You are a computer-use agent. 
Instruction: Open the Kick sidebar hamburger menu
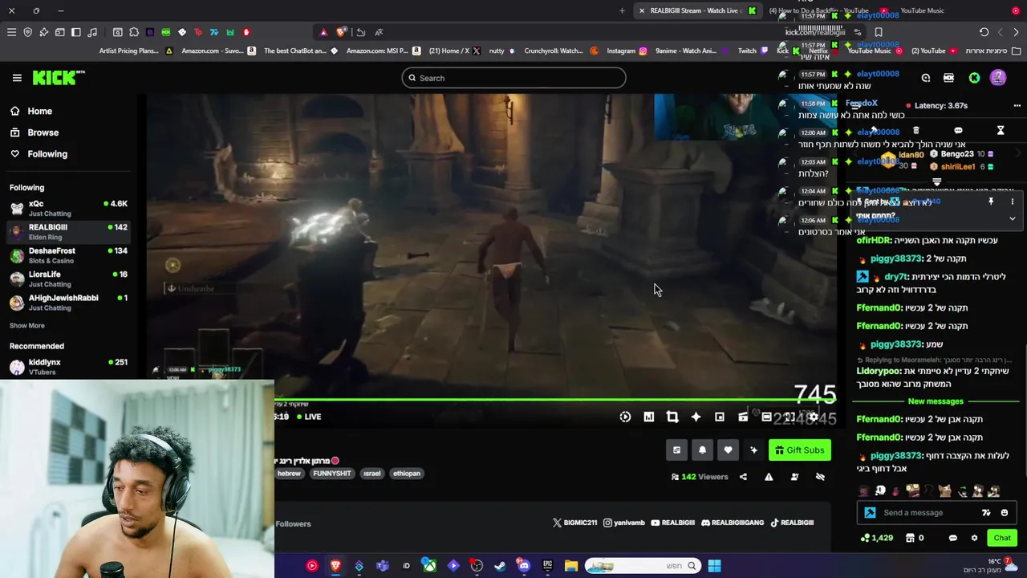coord(17,78)
